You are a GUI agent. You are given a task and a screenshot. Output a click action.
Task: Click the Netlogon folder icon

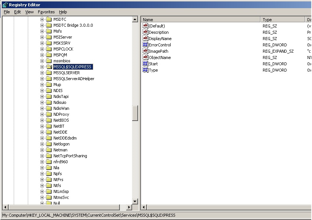pos(49,144)
